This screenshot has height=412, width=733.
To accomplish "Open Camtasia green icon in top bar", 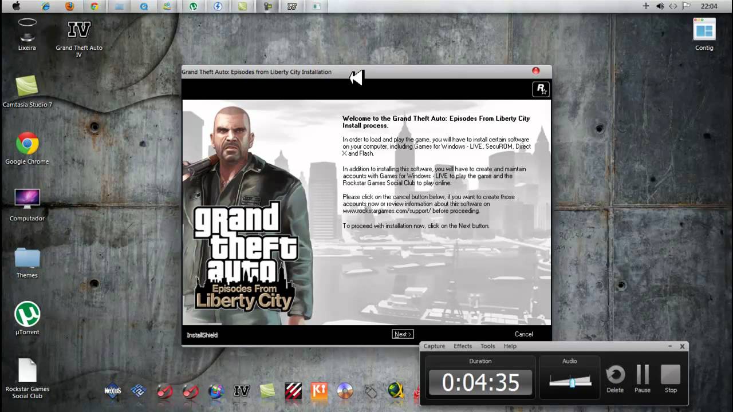I will click(x=243, y=6).
